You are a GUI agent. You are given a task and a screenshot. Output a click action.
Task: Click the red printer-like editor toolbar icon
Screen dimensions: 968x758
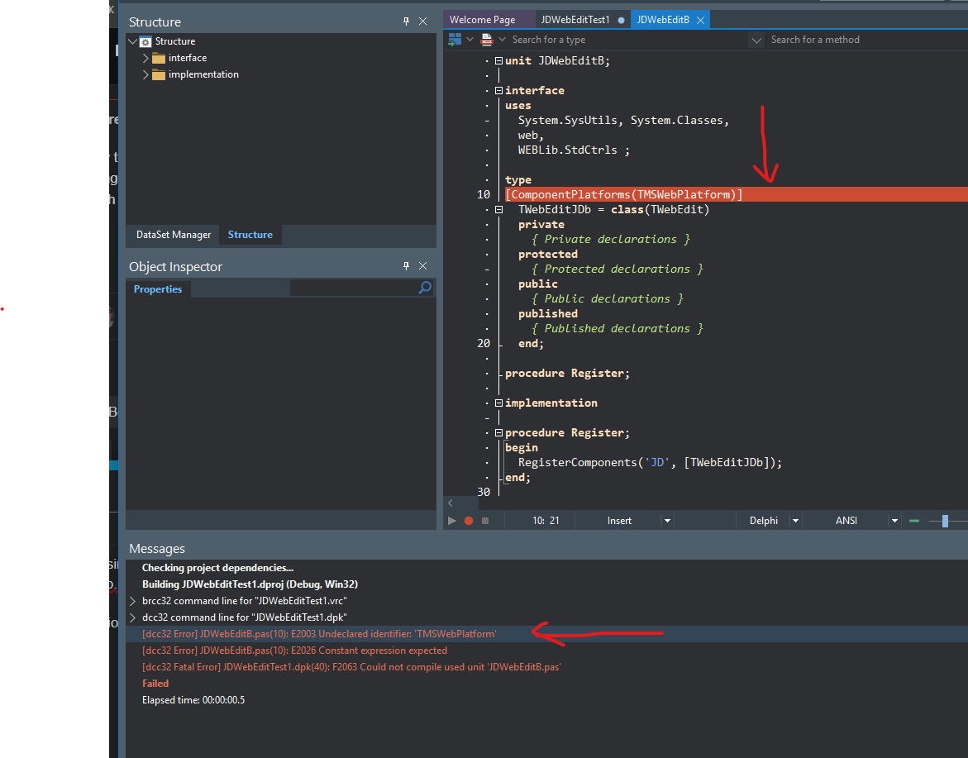[487, 40]
